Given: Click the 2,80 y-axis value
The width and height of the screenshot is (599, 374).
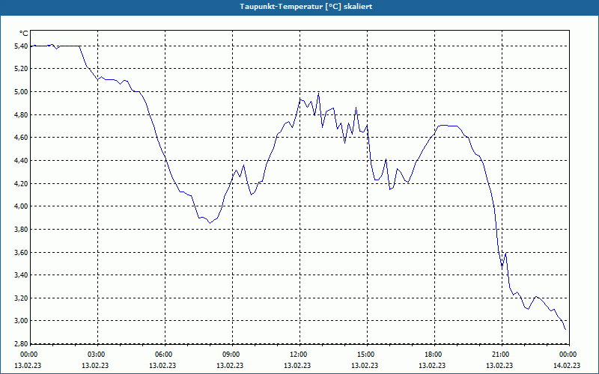Looking at the screenshot, I should [x=20, y=344].
